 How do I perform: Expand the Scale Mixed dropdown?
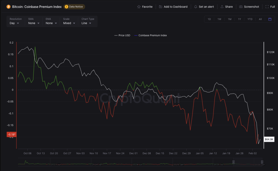click(69, 23)
